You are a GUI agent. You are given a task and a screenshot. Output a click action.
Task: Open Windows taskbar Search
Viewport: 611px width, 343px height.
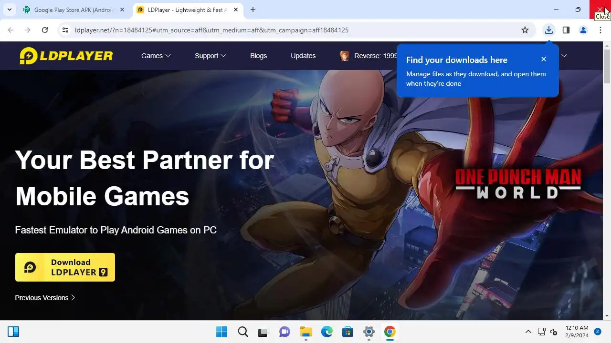(242, 332)
